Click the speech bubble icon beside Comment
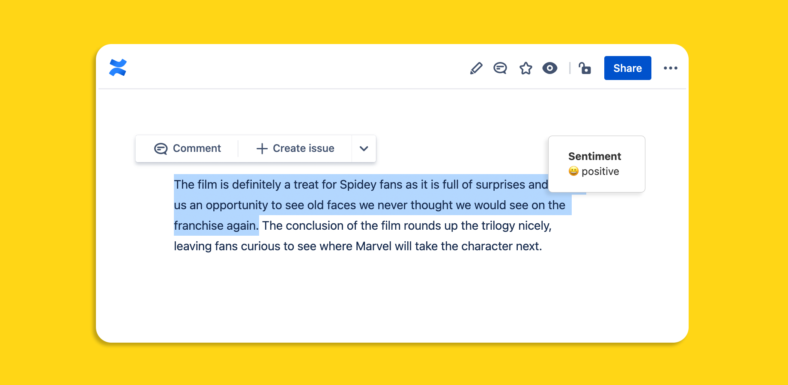Image resolution: width=788 pixels, height=385 pixels. (161, 148)
